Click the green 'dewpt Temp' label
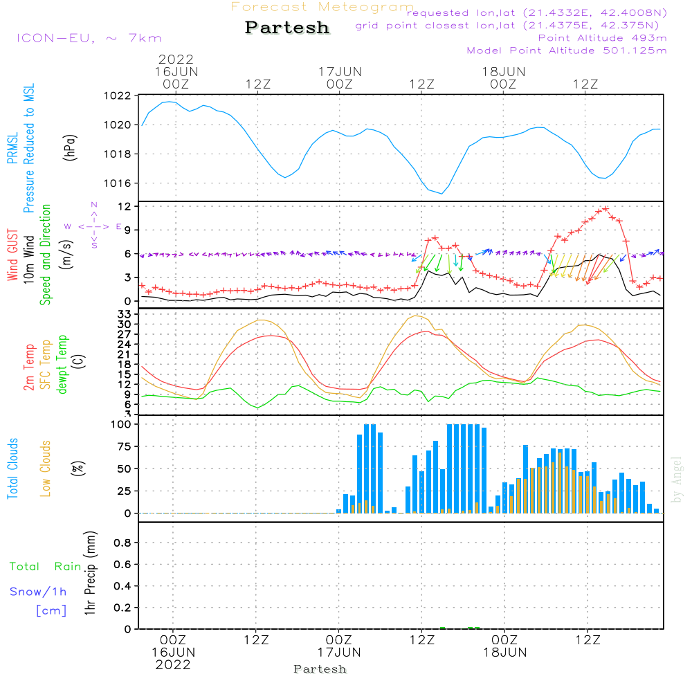The width and height of the screenshot is (692, 692). (62, 364)
